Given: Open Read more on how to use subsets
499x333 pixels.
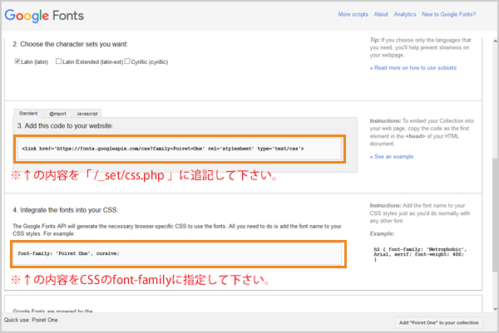Looking at the screenshot, I should [x=413, y=68].
